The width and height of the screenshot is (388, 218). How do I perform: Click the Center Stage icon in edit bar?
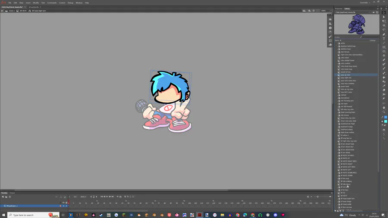pyautogui.click(x=313, y=11)
